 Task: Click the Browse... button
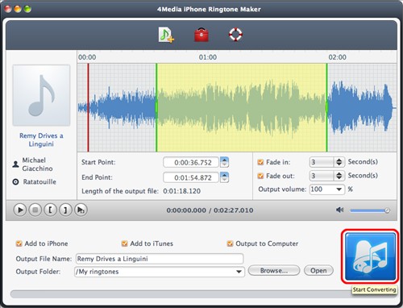coord(274,271)
